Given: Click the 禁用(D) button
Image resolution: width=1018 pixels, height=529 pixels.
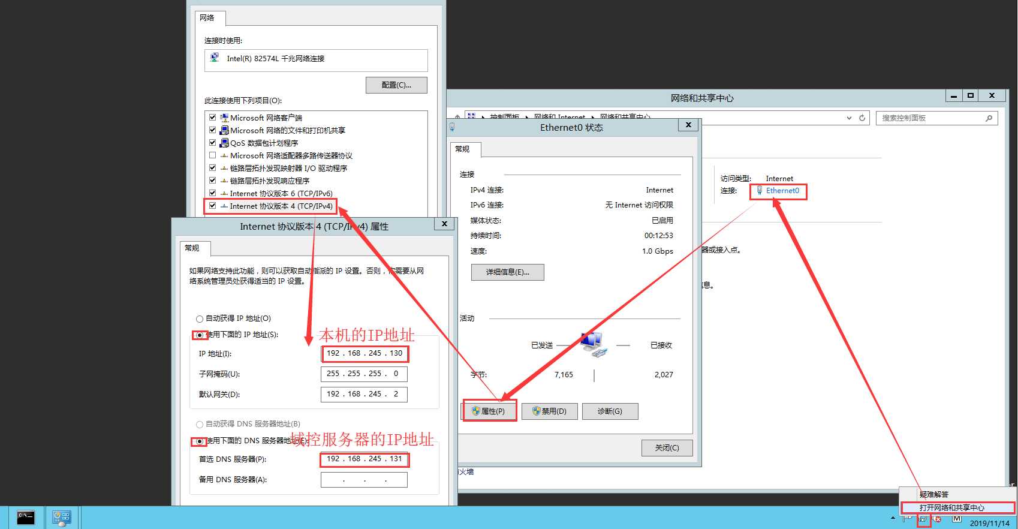Looking at the screenshot, I should [550, 411].
